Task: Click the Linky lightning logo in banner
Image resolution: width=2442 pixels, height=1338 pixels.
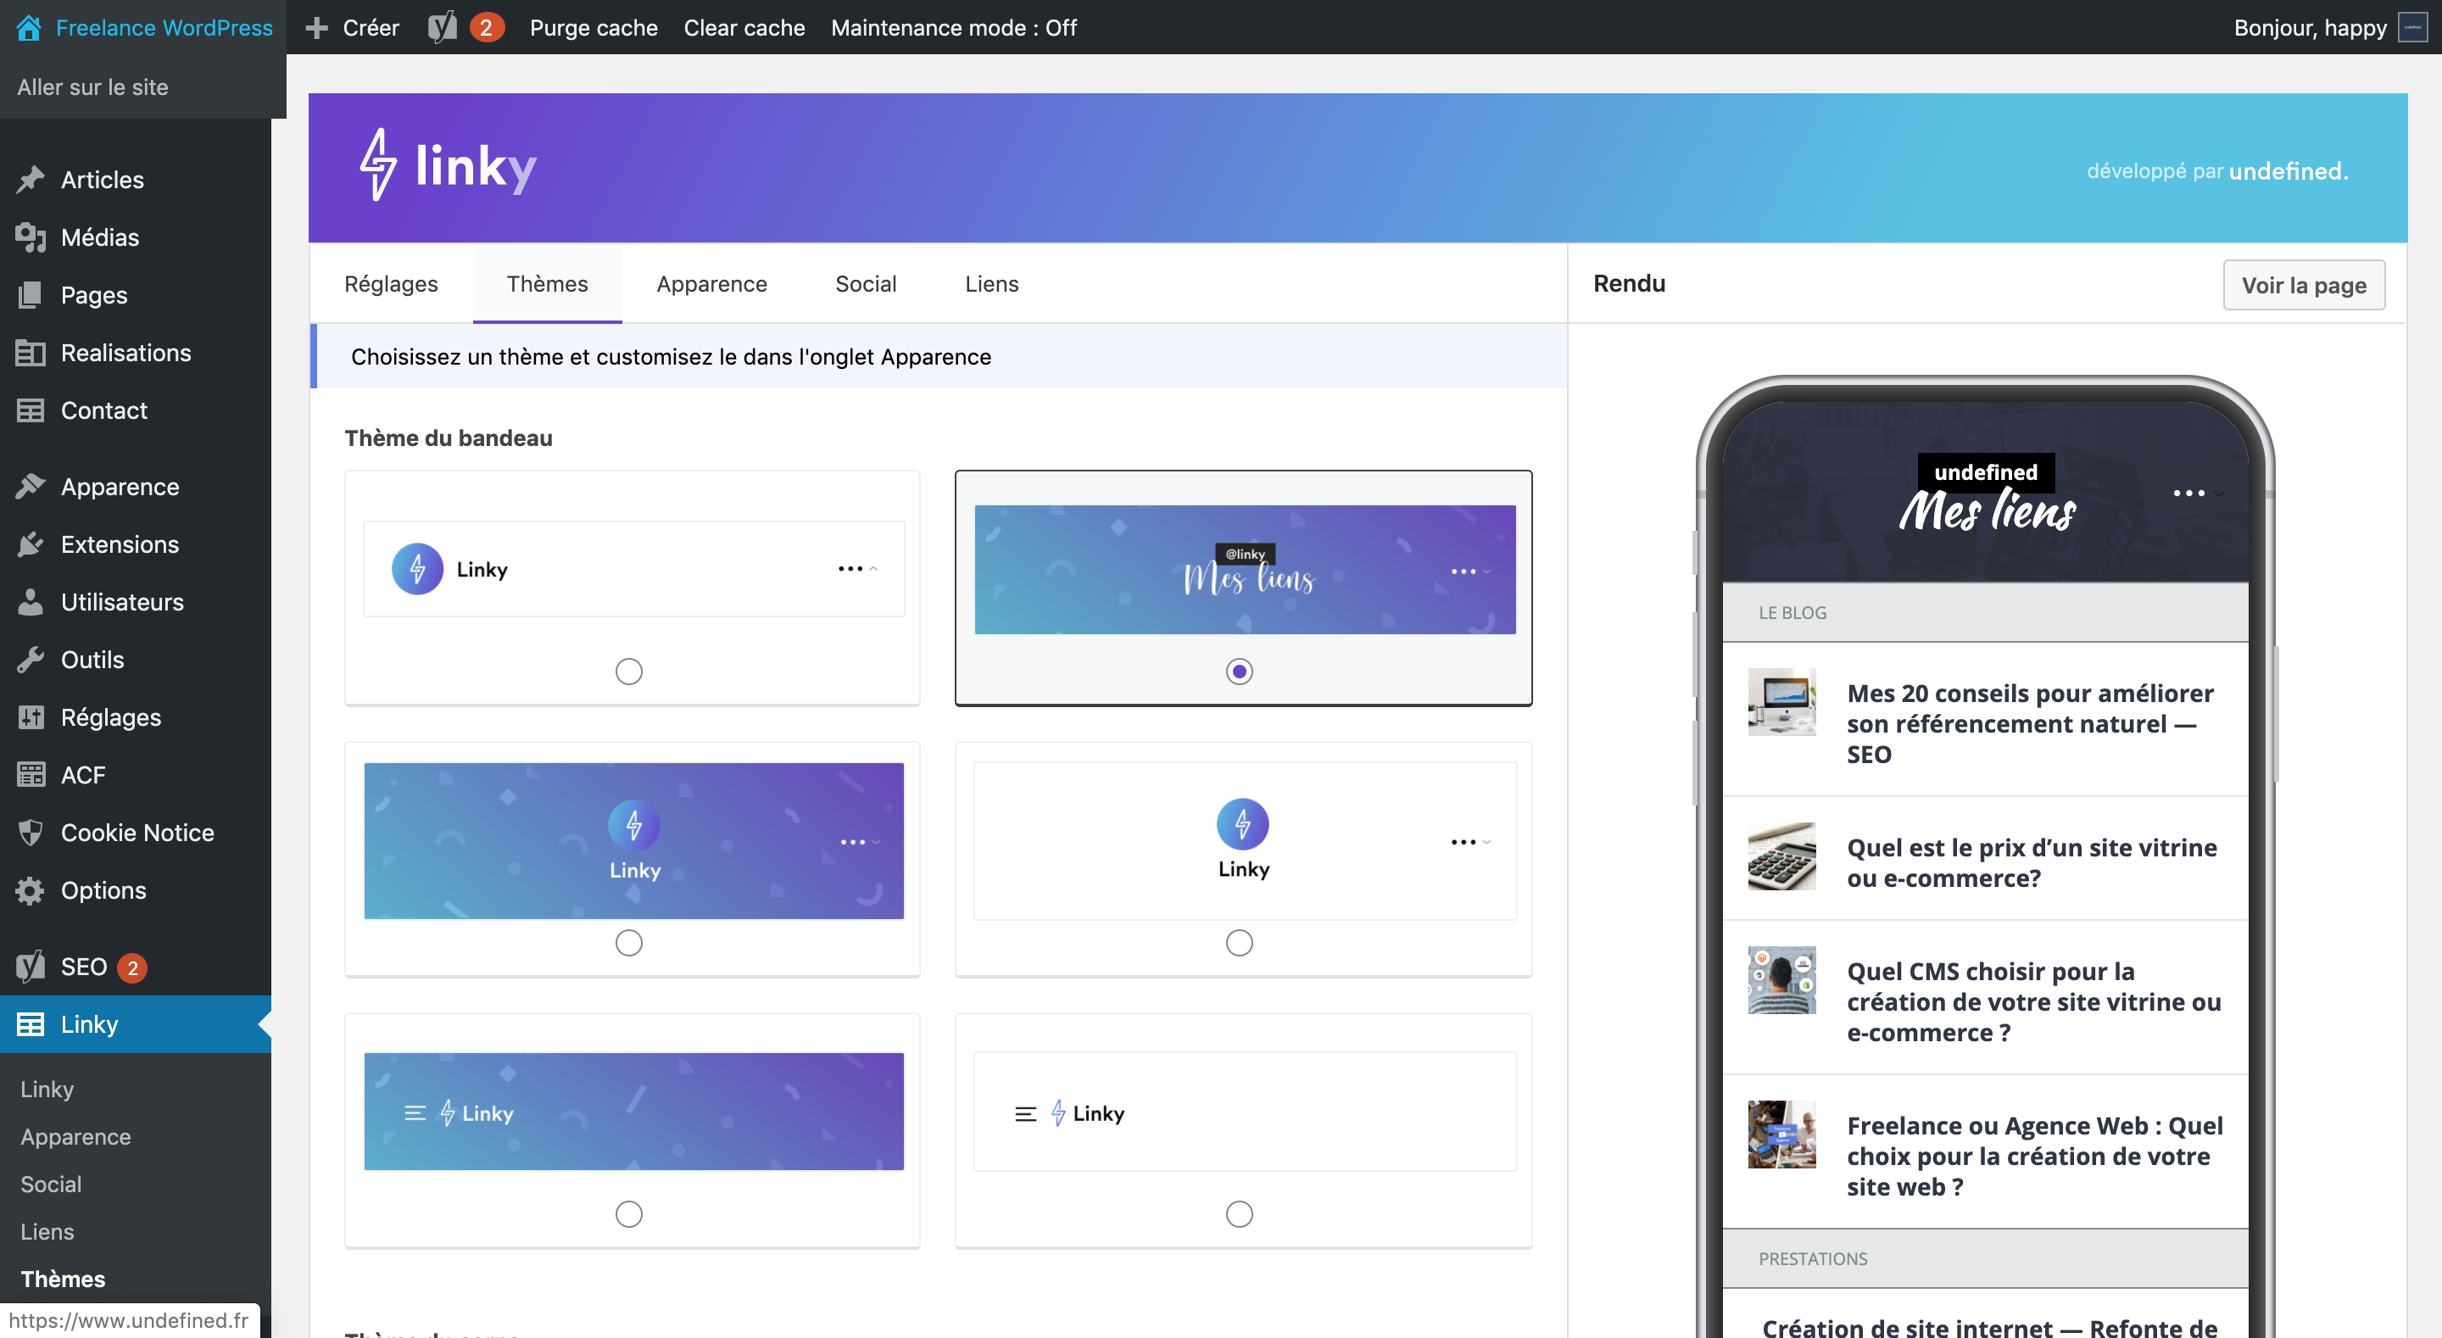Action: tap(377, 165)
